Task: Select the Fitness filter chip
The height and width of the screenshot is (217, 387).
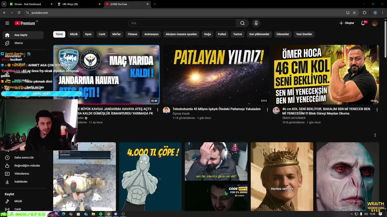Action: 132,34
